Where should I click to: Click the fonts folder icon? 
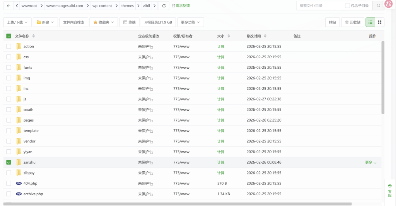(x=19, y=68)
